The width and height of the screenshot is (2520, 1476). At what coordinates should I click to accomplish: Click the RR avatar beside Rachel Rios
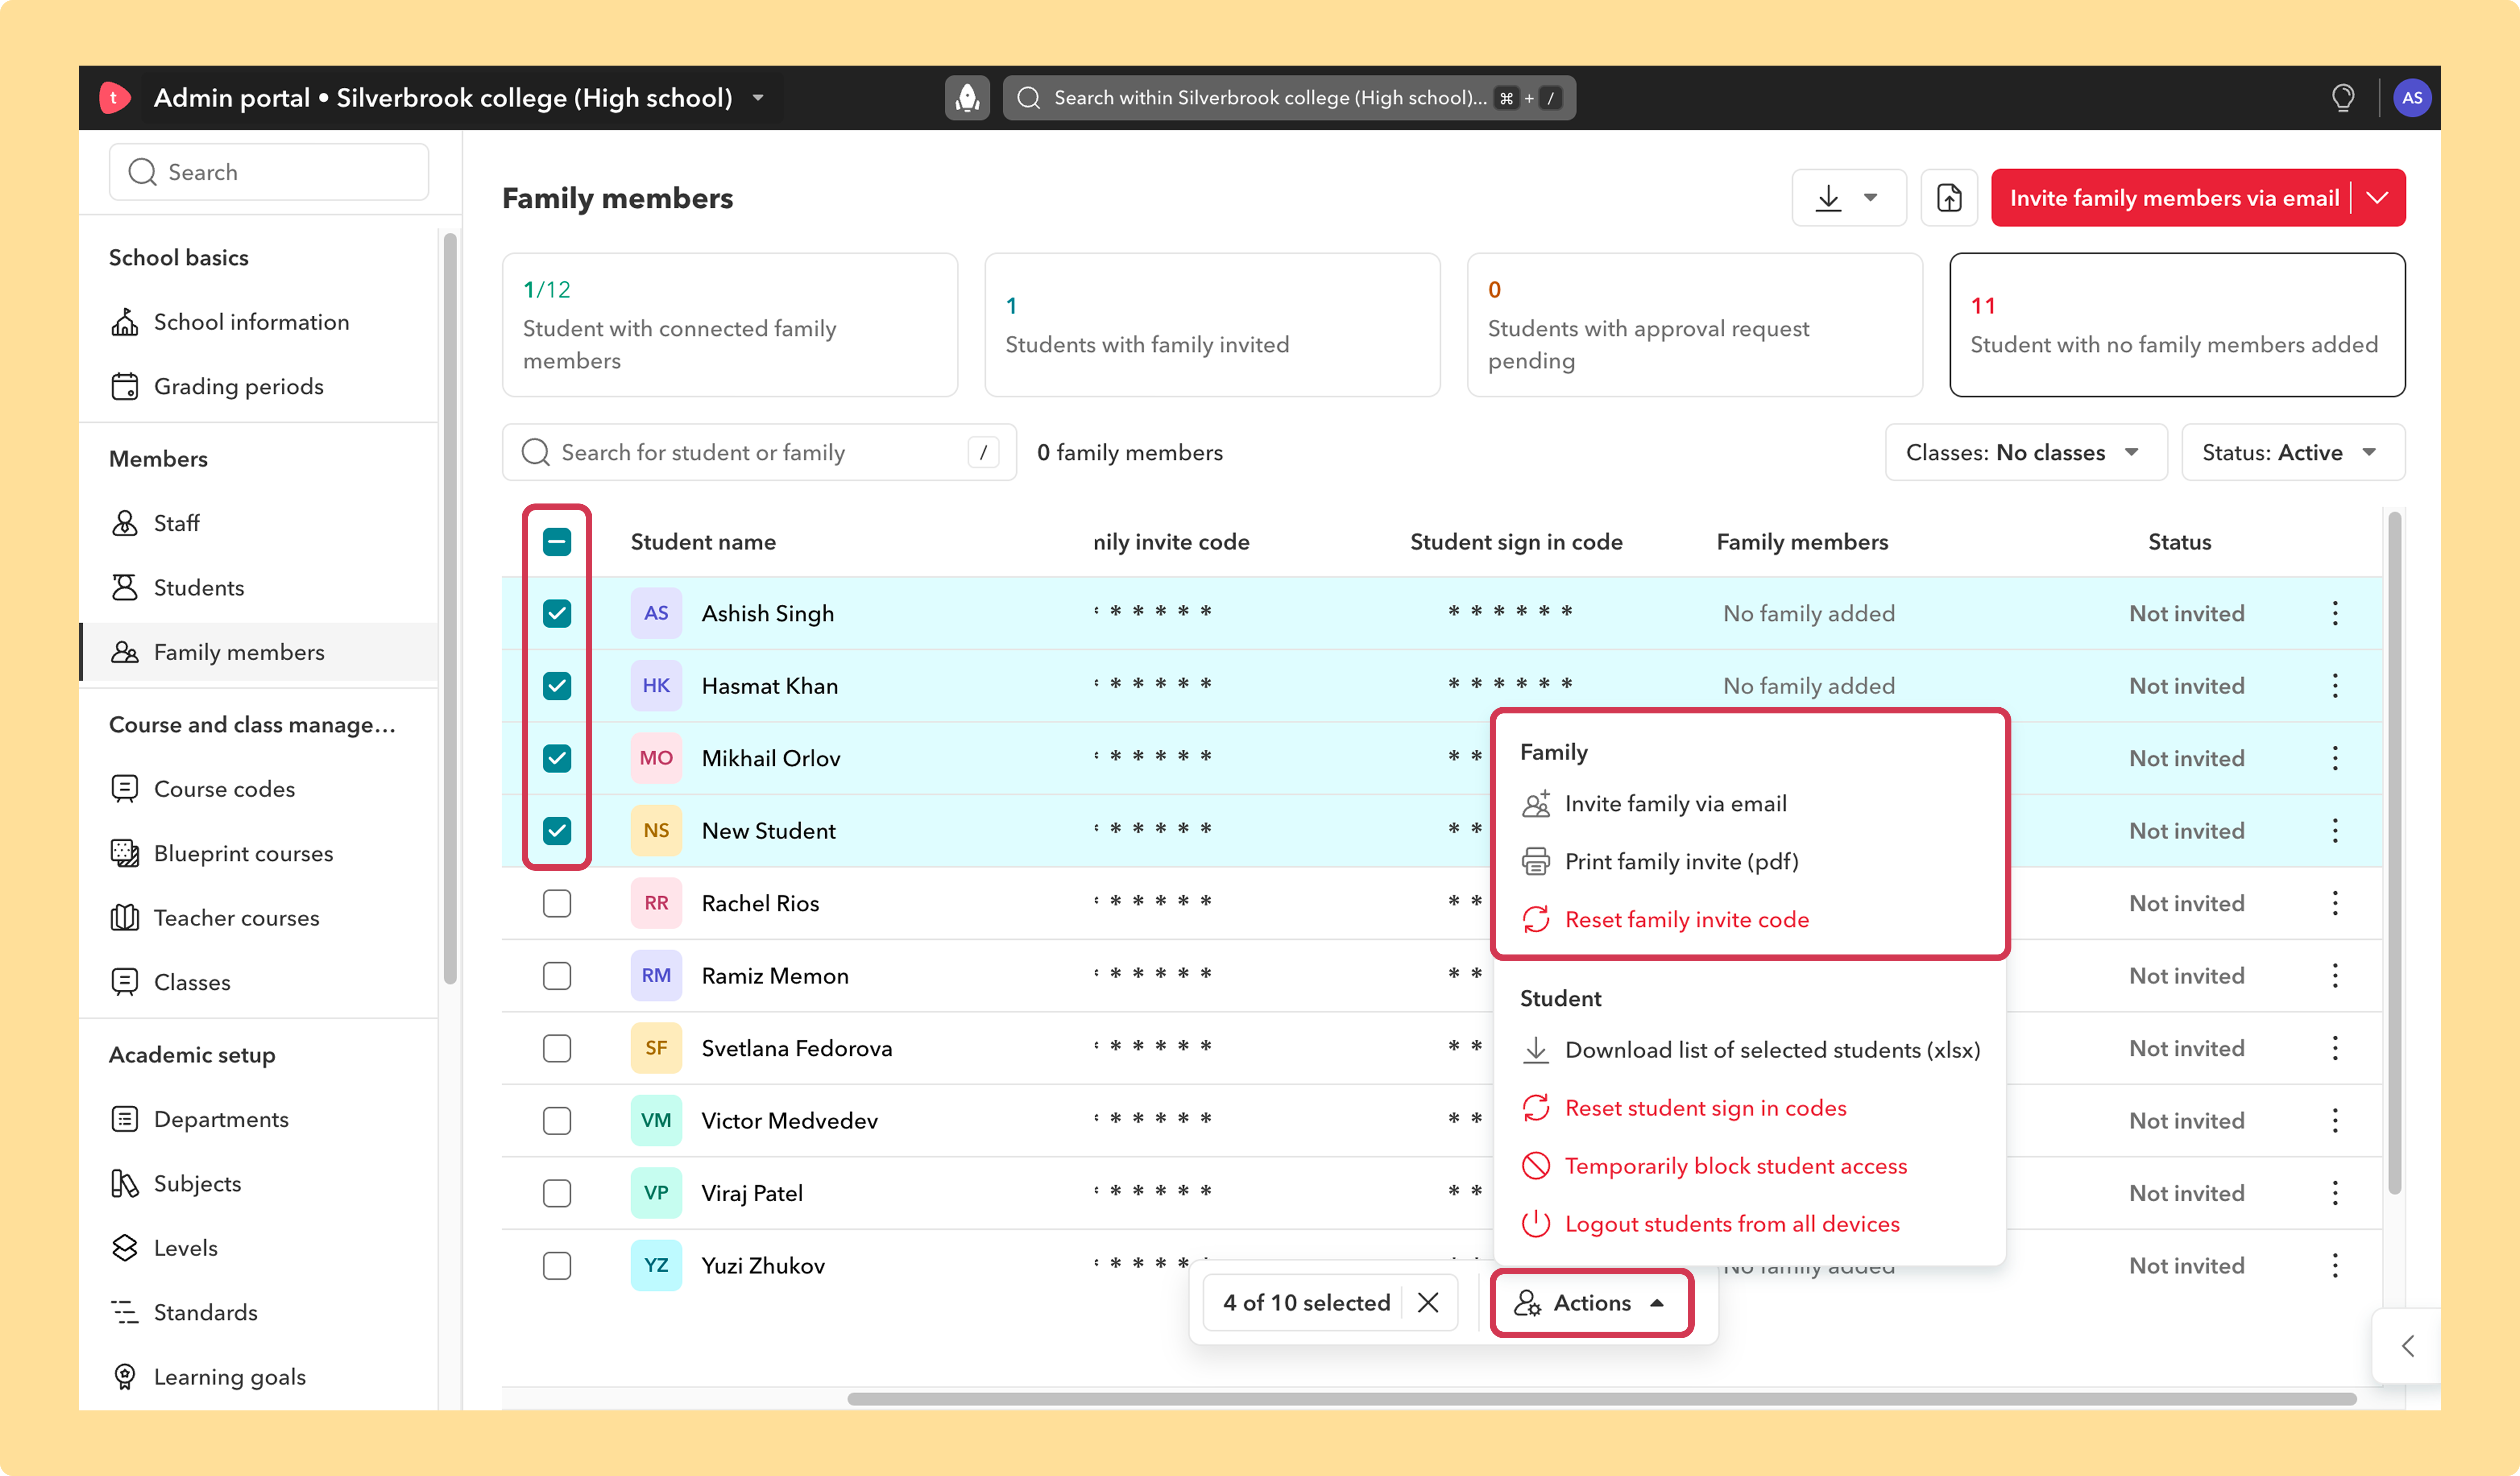click(656, 903)
